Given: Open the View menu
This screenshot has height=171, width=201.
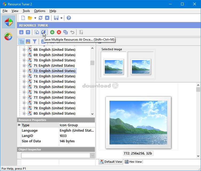Looking at the screenshot, I should pyautogui.click(x=15, y=11).
